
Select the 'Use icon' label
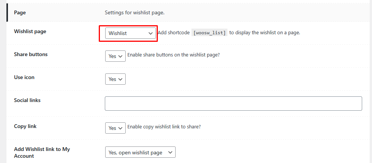click(x=24, y=77)
